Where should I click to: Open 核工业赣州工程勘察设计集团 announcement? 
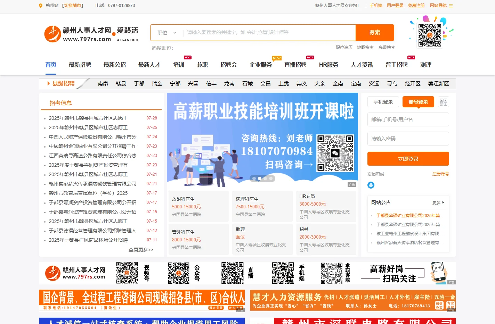pos(410,233)
